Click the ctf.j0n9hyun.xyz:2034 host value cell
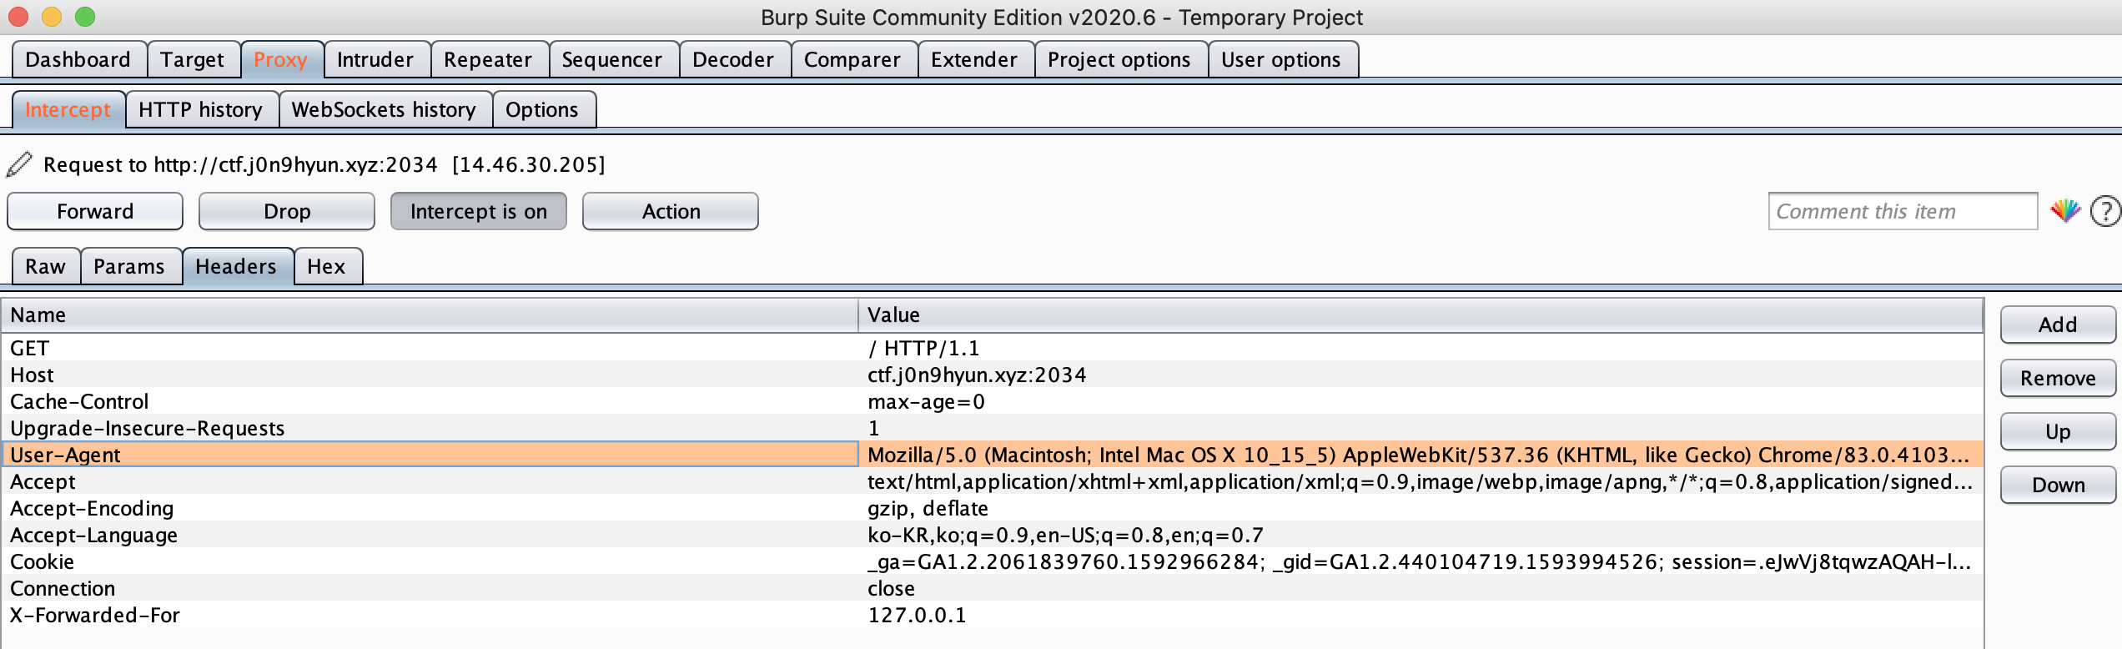This screenshot has width=2122, height=649. point(1421,375)
